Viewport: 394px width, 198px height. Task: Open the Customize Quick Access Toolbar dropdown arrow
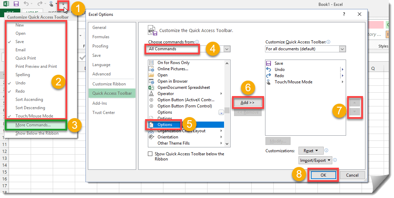pos(63,4)
